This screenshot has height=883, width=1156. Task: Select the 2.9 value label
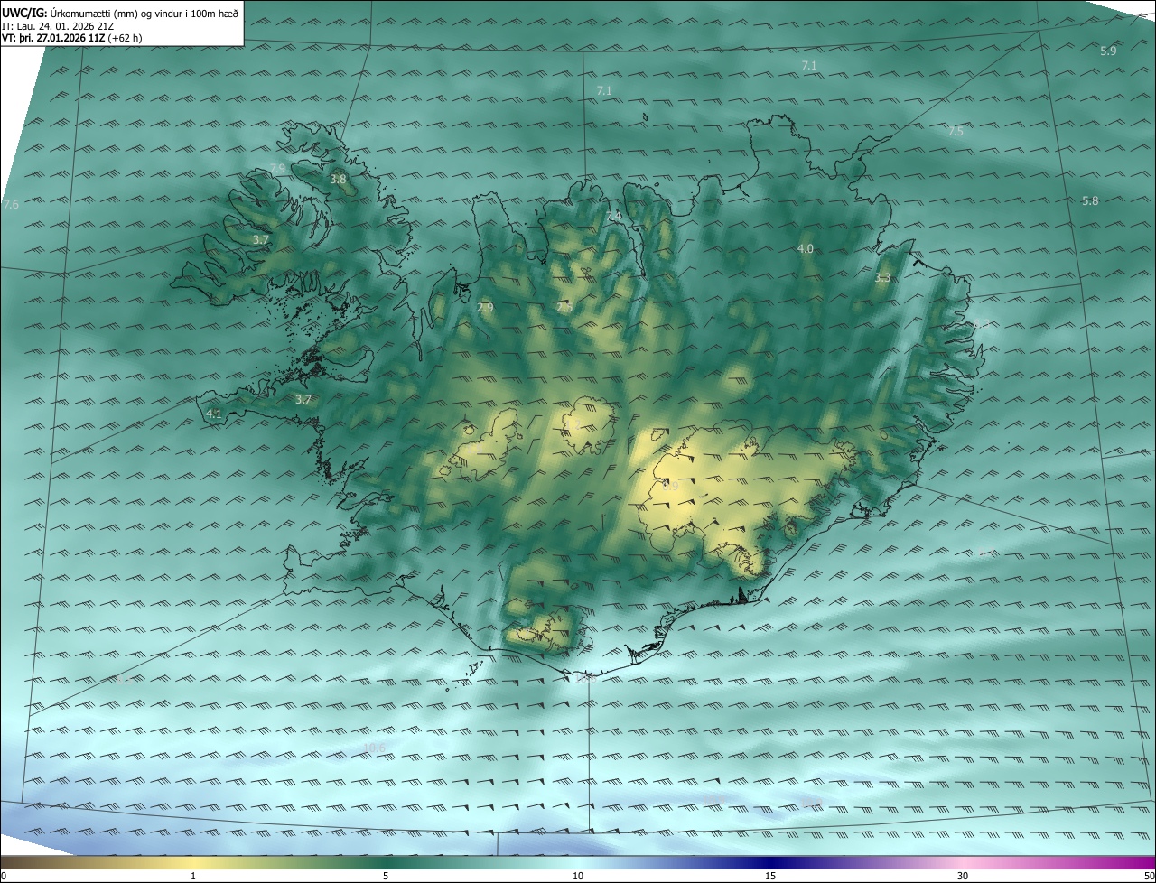coord(485,308)
